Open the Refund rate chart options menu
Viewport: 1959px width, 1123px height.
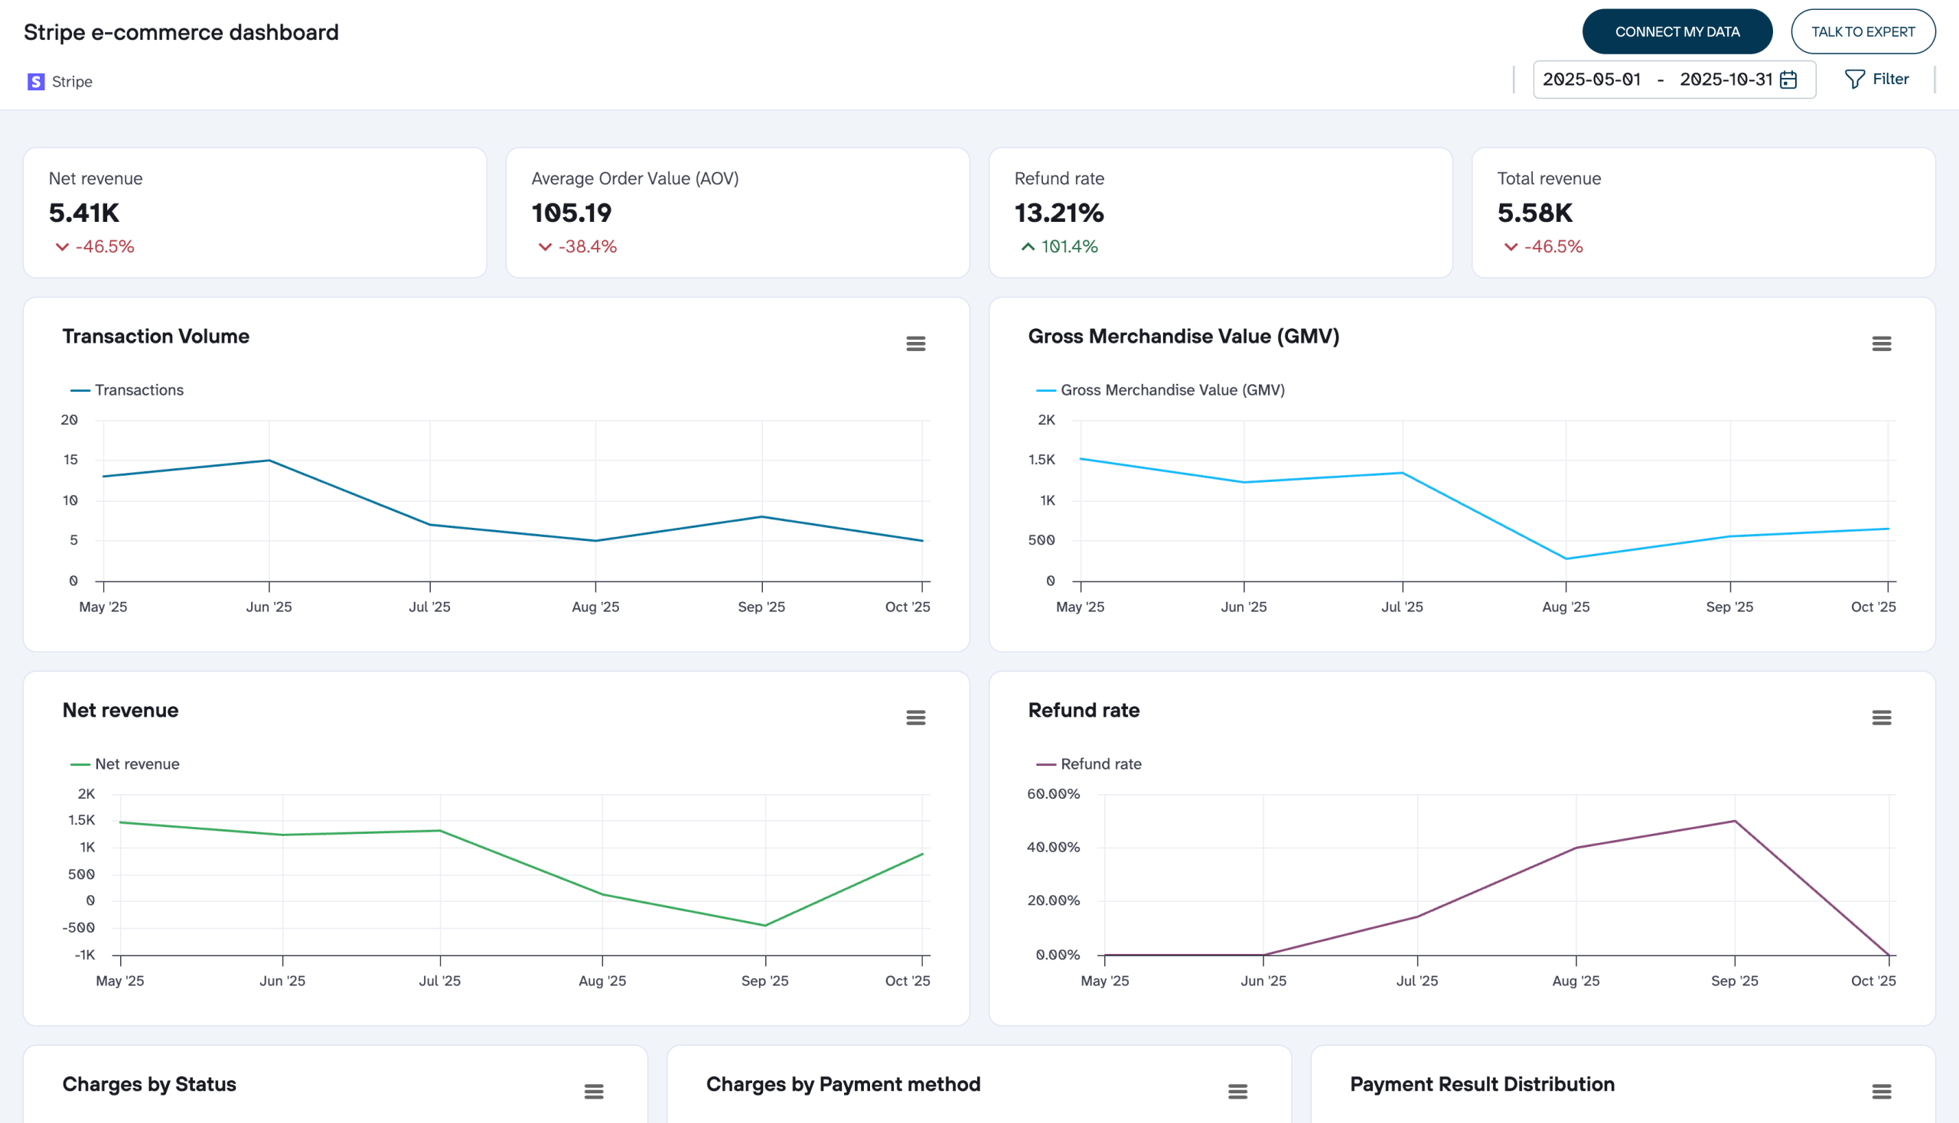(1881, 718)
